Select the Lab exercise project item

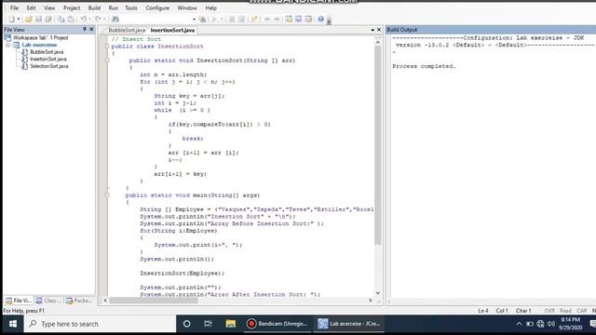(39, 45)
